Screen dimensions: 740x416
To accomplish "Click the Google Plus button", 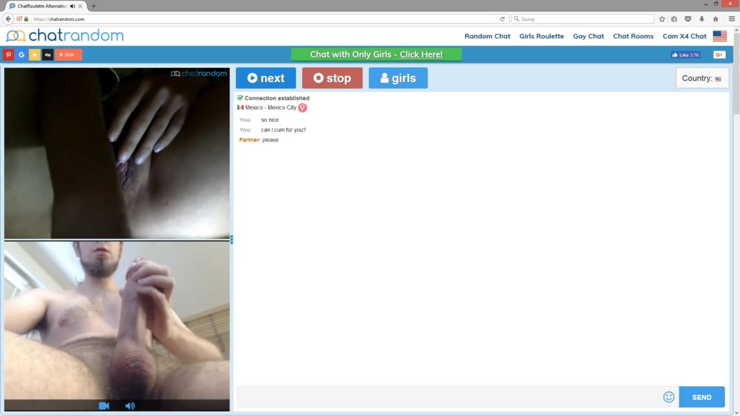I will tap(719, 55).
